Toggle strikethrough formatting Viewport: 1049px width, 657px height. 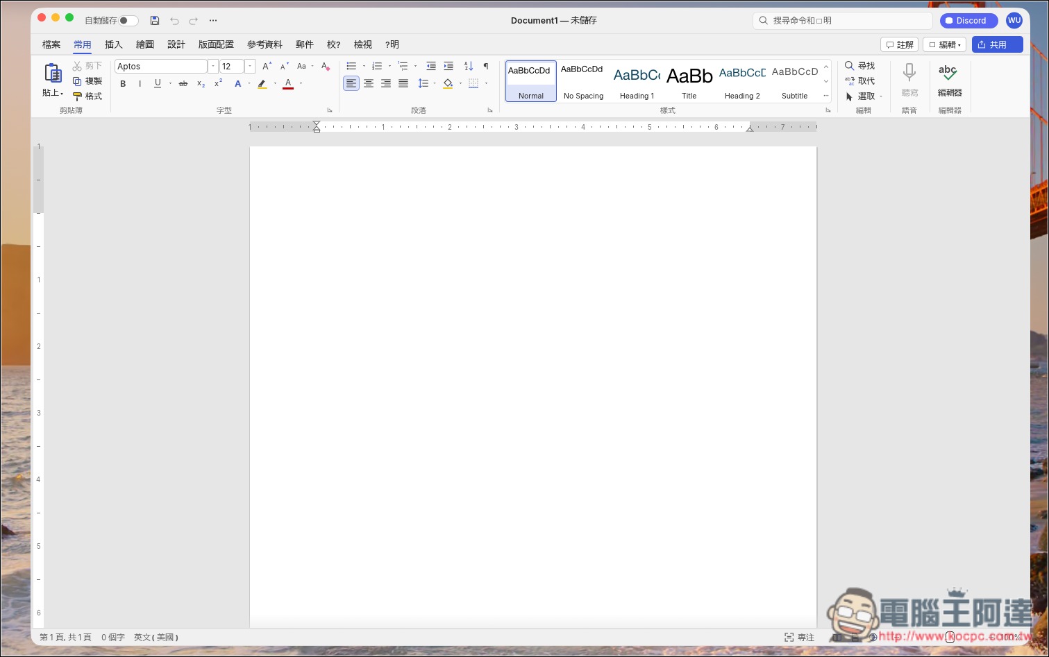coord(183,84)
